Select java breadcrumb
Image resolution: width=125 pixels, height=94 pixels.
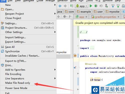59,12
